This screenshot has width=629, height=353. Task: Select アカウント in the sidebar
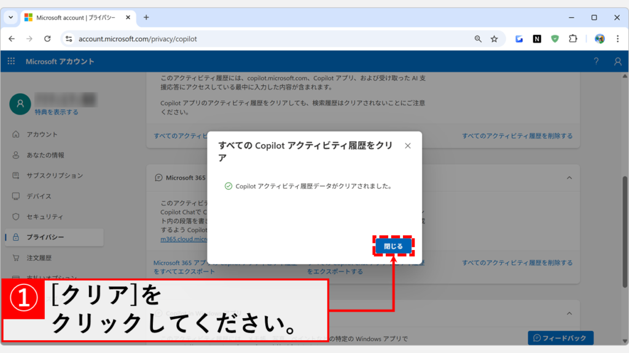[x=42, y=134]
